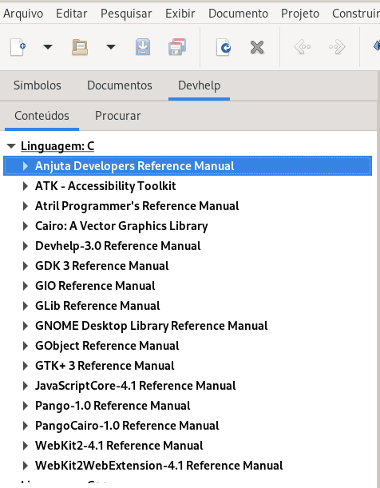
Task: Select Atril Programmer's Reference Manual entry
Action: tap(137, 206)
